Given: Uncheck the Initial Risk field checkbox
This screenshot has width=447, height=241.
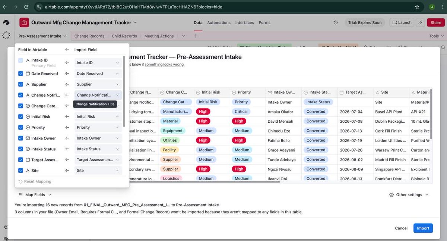Looking at the screenshot, I should click(x=20, y=116).
